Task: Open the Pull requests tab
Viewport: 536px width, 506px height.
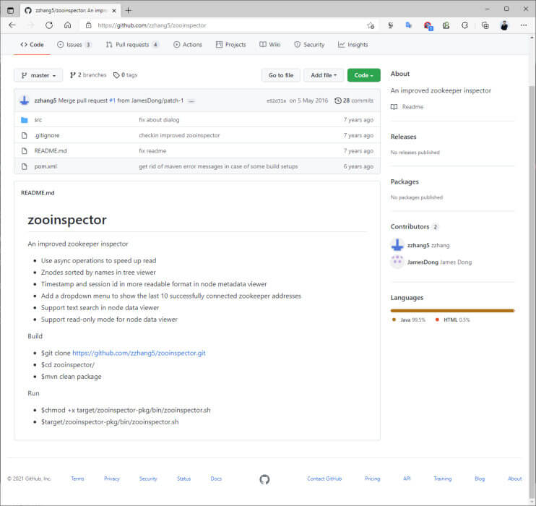Action: click(132, 45)
